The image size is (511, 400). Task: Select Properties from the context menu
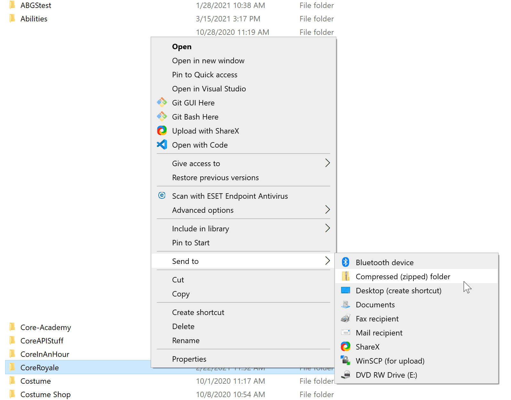coord(189,359)
